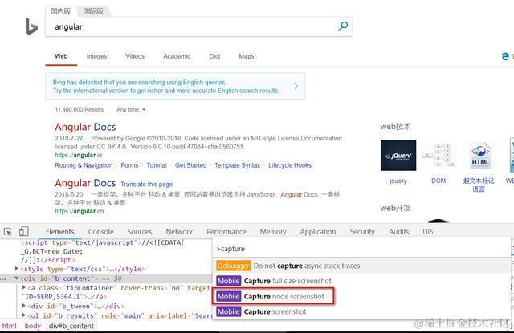Switch to the Memory DevTools tab
Image resolution: width=514 pixels, height=333 pixels.
(273, 232)
